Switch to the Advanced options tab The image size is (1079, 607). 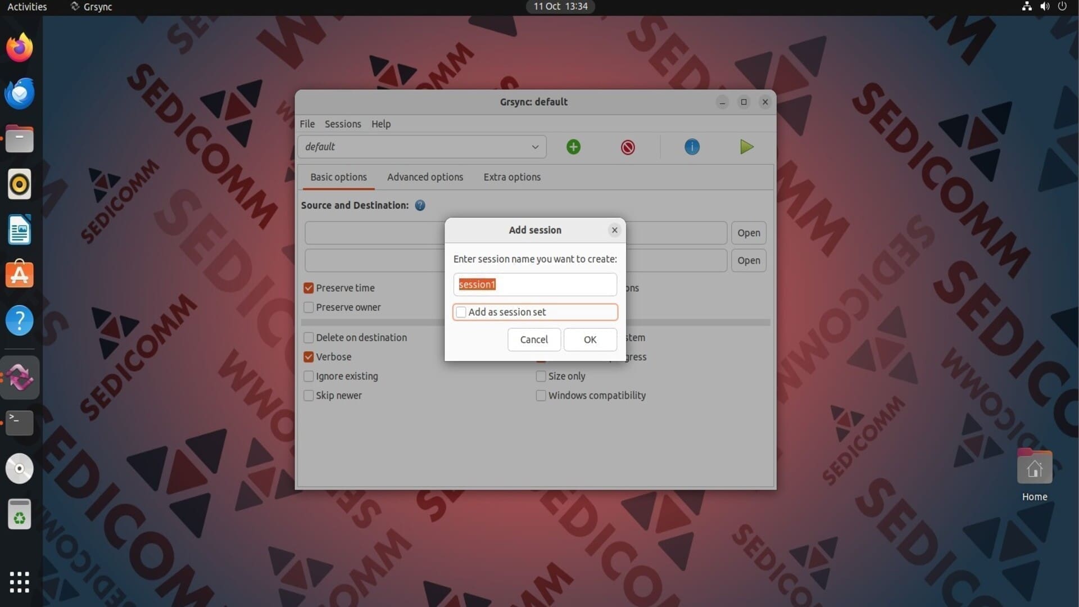coord(425,177)
